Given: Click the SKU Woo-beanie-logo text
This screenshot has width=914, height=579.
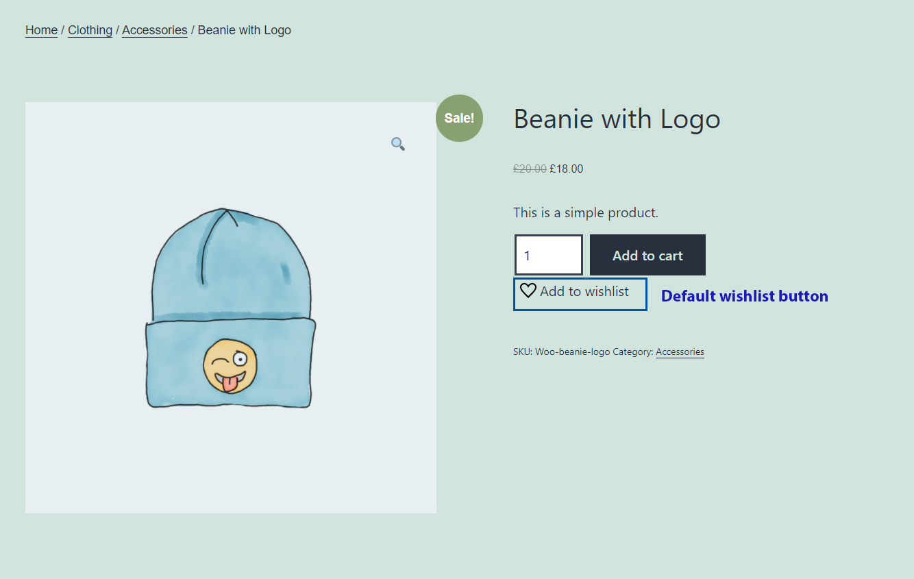Looking at the screenshot, I should tap(561, 352).
